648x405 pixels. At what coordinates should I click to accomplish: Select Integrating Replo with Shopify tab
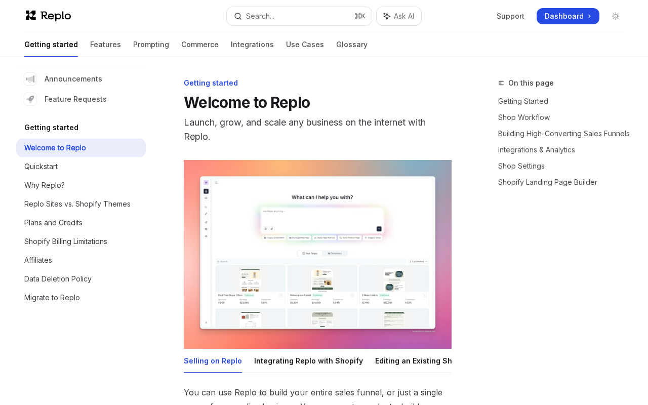pos(308,361)
